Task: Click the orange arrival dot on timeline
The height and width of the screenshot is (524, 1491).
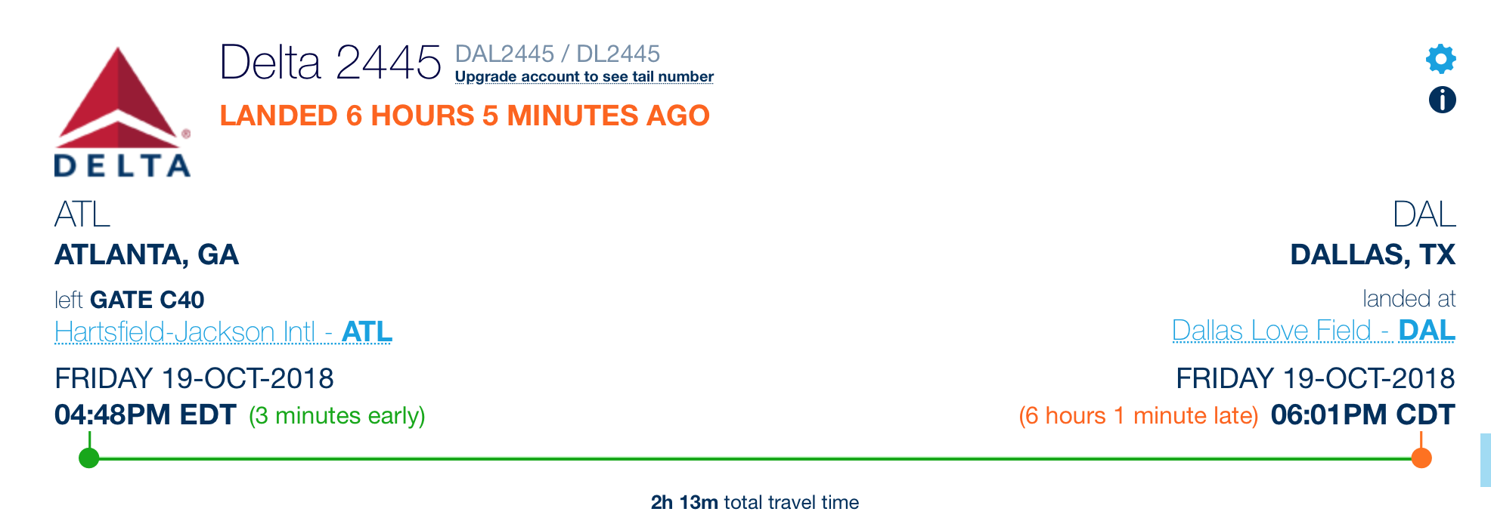Action: [1421, 458]
